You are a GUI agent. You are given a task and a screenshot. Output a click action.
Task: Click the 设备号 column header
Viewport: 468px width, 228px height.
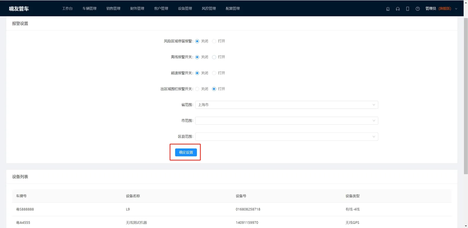(x=241, y=196)
